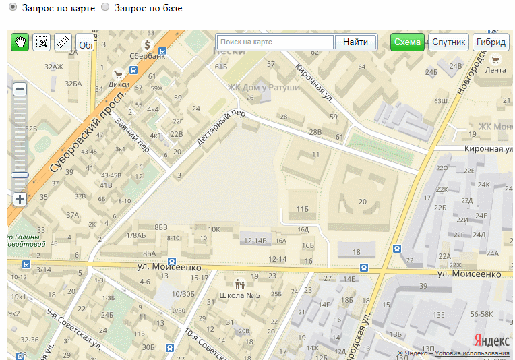The height and width of the screenshot is (360, 515).
Task: Click the 'Найти' search button
Action: [x=355, y=42]
